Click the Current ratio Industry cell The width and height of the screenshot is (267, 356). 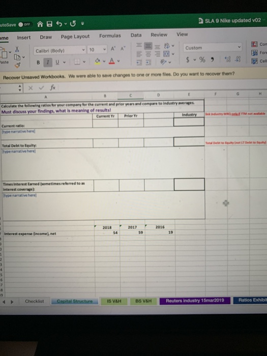click(189, 122)
